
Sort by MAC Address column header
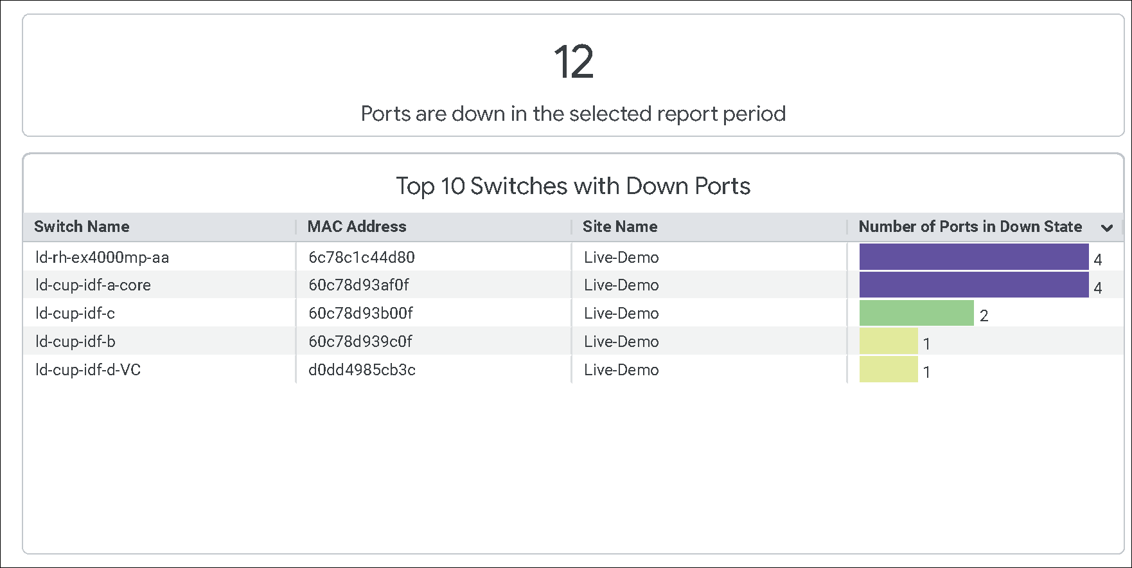click(357, 227)
